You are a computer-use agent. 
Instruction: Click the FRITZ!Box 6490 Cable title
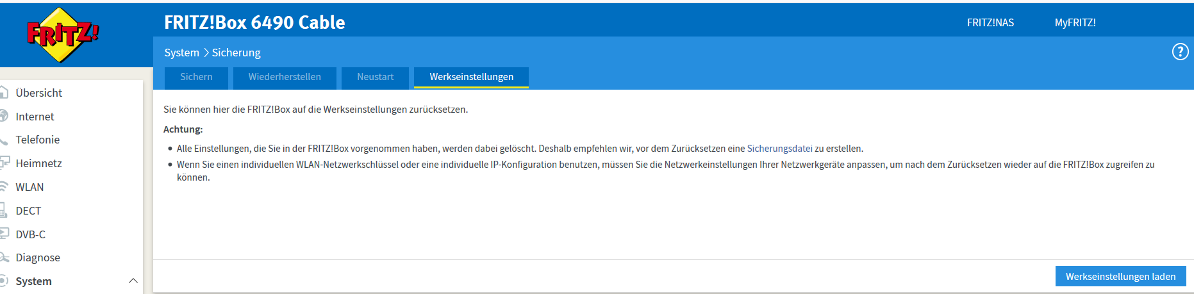click(254, 22)
